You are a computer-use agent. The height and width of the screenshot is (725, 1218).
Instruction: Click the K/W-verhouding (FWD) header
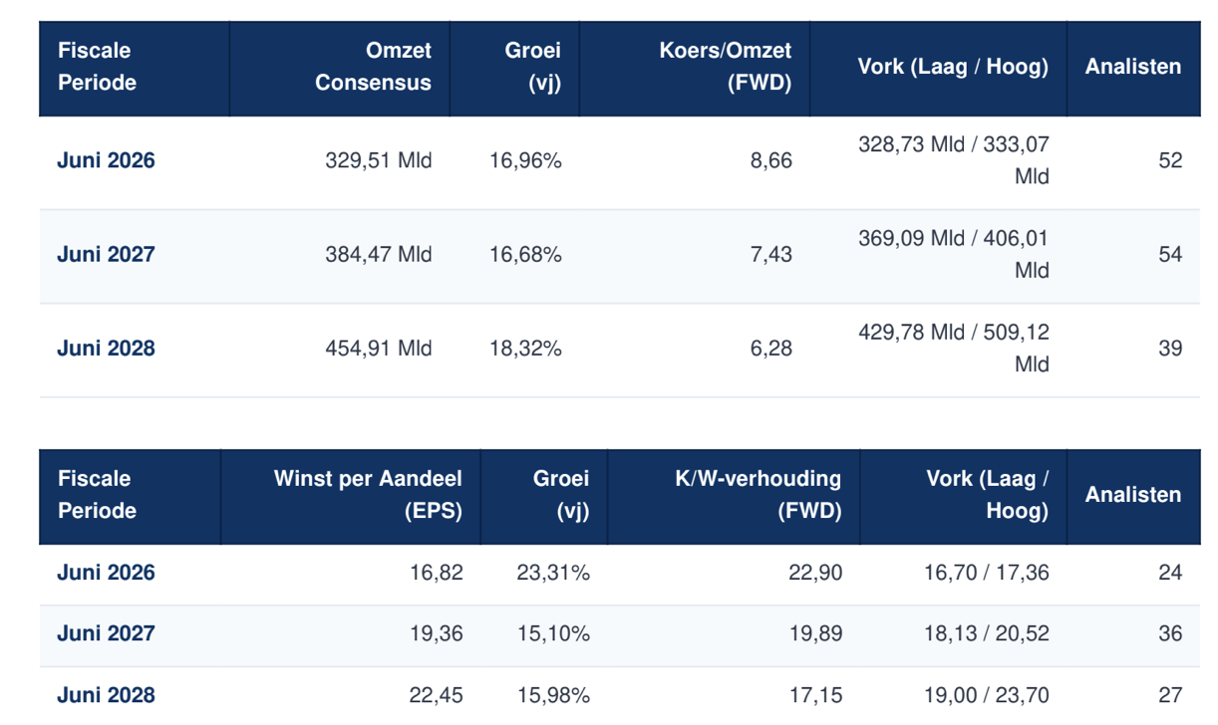click(758, 495)
